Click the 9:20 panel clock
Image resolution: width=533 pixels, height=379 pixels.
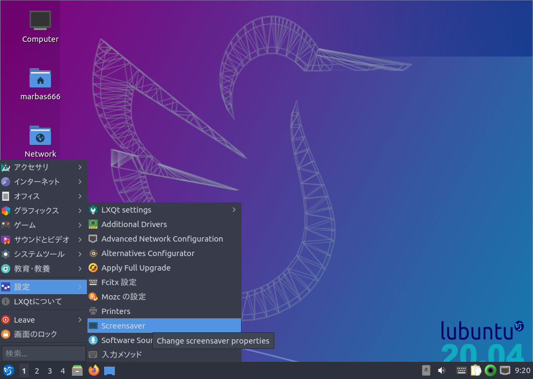tap(522, 370)
